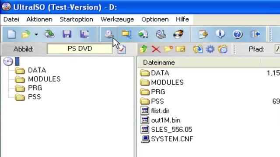Click the UltraISO title bar disc icon
The image size is (280, 157).
pyautogui.click(x=7, y=7)
